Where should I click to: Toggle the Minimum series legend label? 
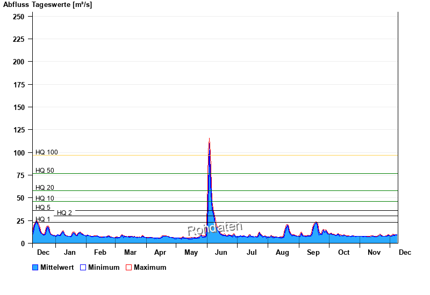pyautogui.click(x=104, y=268)
